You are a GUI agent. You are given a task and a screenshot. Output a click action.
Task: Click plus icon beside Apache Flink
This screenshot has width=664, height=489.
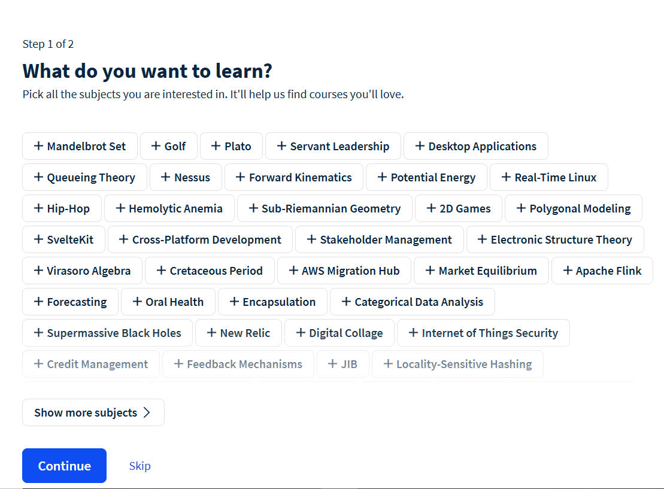coord(568,271)
